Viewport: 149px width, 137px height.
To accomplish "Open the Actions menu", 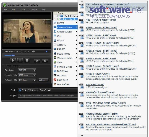I will (x=33, y=10).
